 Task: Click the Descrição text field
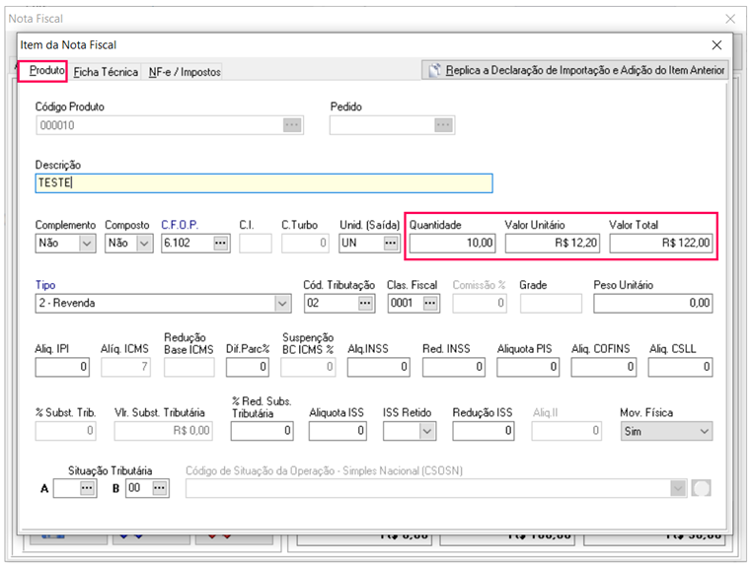tap(263, 183)
